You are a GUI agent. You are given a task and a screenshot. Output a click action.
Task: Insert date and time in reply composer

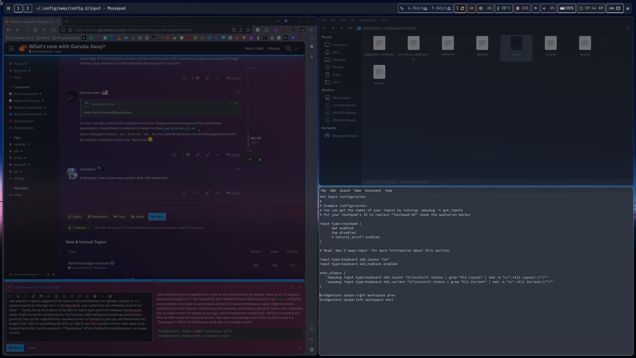95,296
